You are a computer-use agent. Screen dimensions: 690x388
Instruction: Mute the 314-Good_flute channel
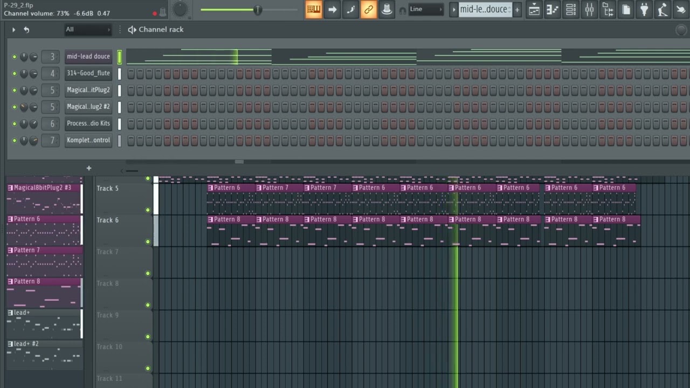15,73
